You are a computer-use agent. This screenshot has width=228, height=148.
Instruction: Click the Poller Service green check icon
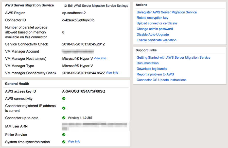pyautogui.click(x=64, y=135)
